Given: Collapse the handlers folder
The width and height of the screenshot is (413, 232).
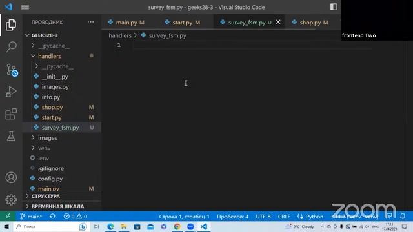Looking at the screenshot, I should pos(62,56).
